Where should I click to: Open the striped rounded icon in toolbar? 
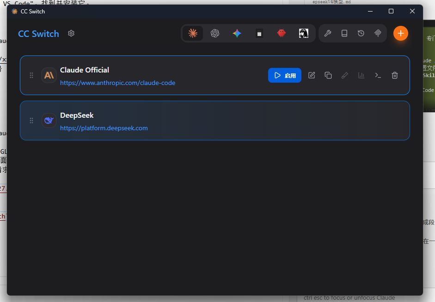point(378,34)
